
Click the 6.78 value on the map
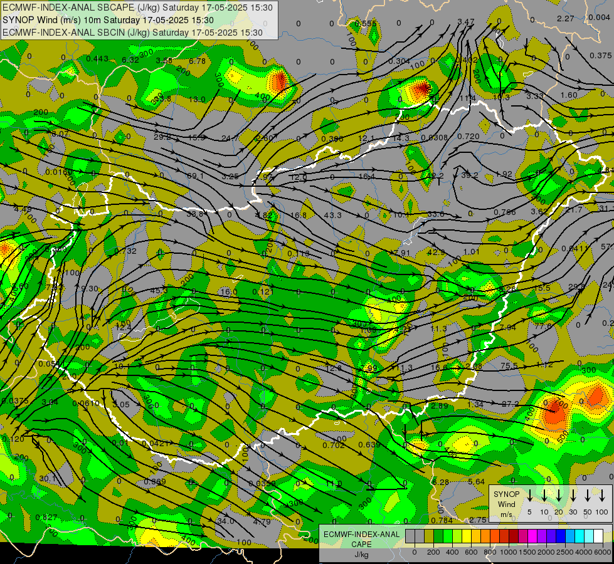pyautogui.click(x=197, y=61)
